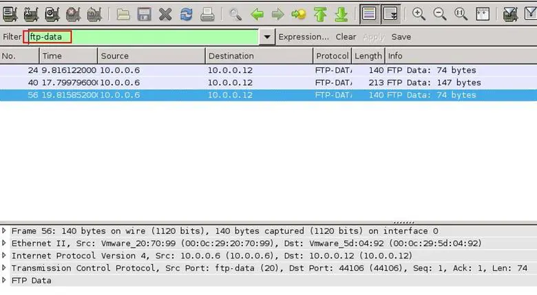Clear the display filter
The height and width of the screenshot is (295, 537).
tap(346, 37)
